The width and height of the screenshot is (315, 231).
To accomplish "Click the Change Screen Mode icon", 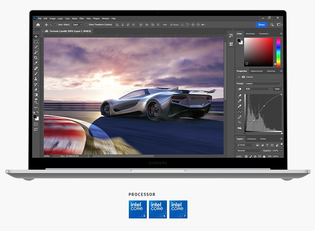I will point(36,129).
